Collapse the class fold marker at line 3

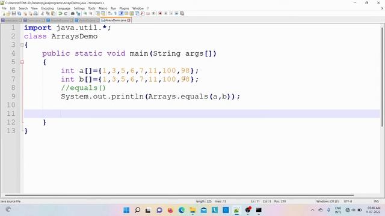tap(22, 45)
